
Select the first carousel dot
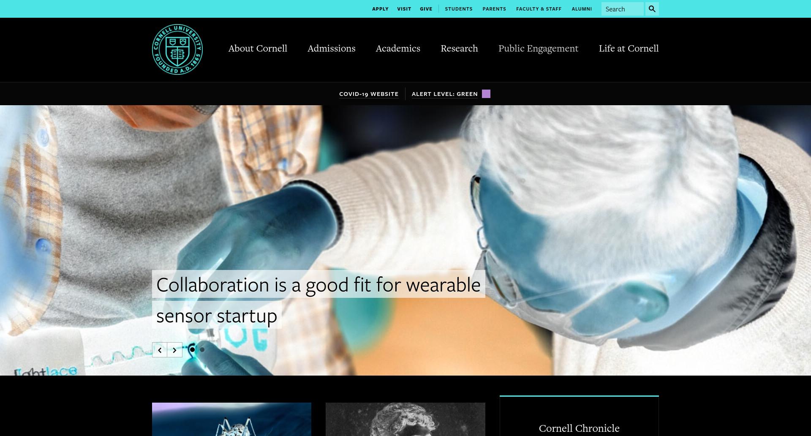point(192,349)
